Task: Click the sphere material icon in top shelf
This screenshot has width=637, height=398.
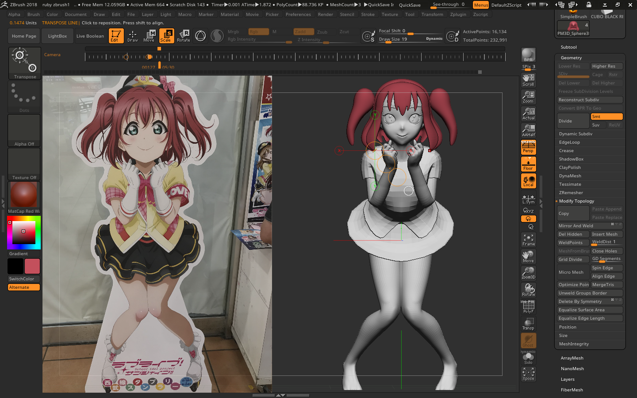Action: (217, 36)
